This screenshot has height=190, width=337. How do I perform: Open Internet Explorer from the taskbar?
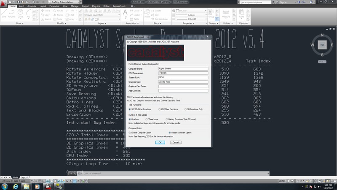(16, 186)
